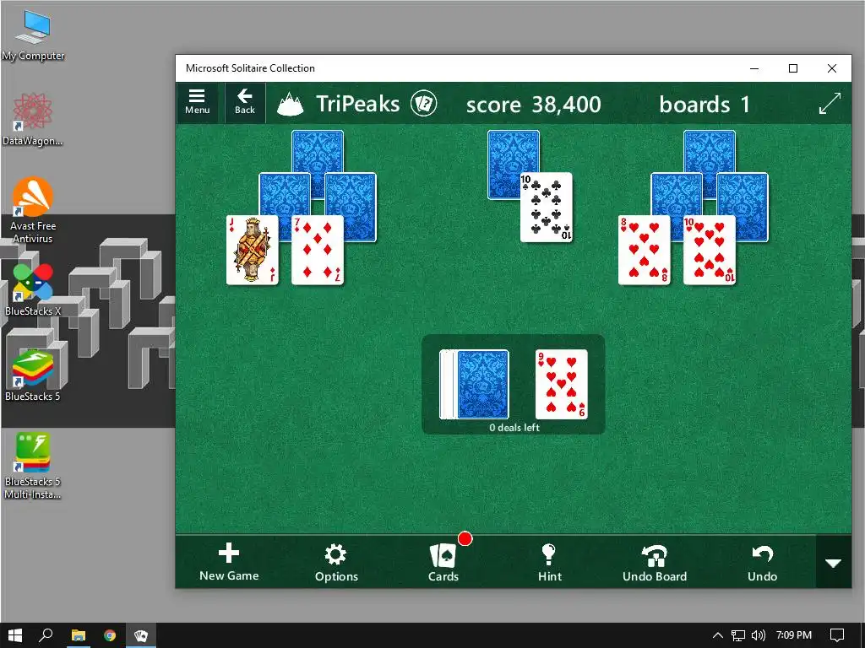Launch Avast Free Antivirus shortcut
Viewport: 865px width, 648px height.
click(33, 210)
